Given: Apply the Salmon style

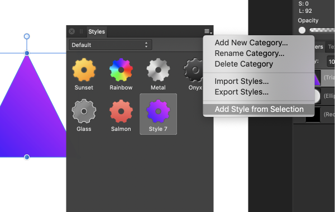Looking at the screenshot, I should tap(121, 115).
